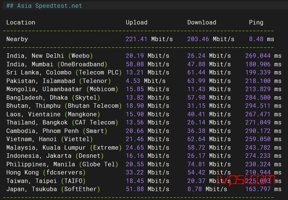Click Hong Kong download value 54.42

(x=196, y=172)
